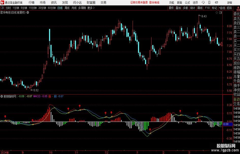Click the diamond icon above the chart
The height and width of the screenshot is (154, 240).
217,13
